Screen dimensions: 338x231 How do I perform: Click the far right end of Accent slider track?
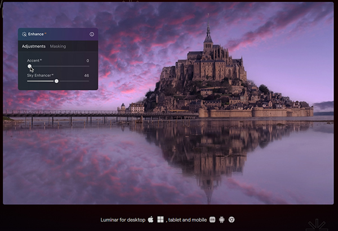pyautogui.click(x=88, y=66)
